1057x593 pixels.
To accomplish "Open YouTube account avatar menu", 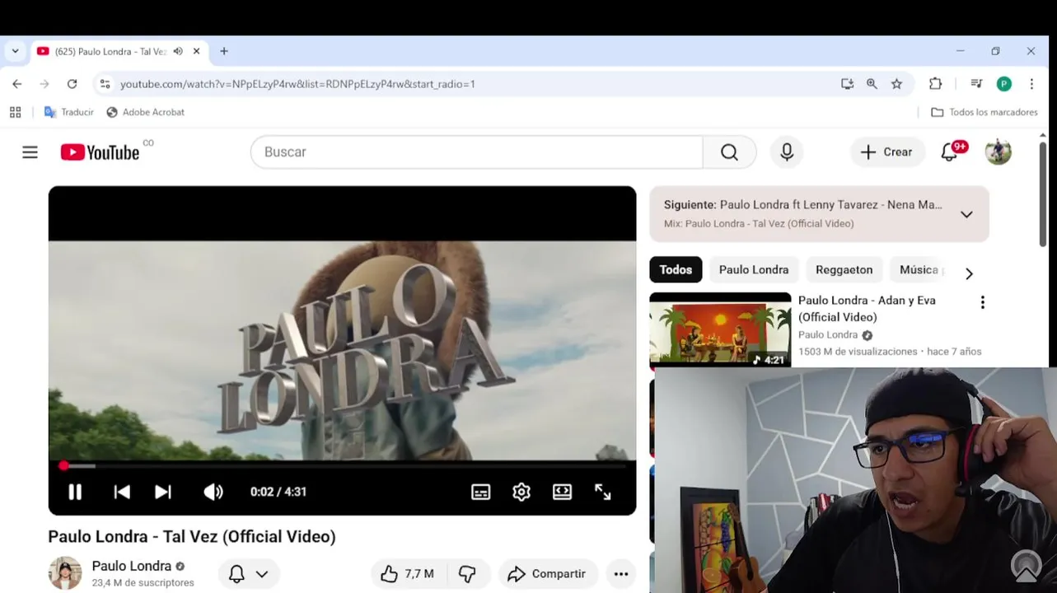I will pos(999,152).
